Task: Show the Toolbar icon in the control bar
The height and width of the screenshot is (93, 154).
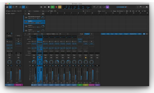Action: tap(16, 7)
